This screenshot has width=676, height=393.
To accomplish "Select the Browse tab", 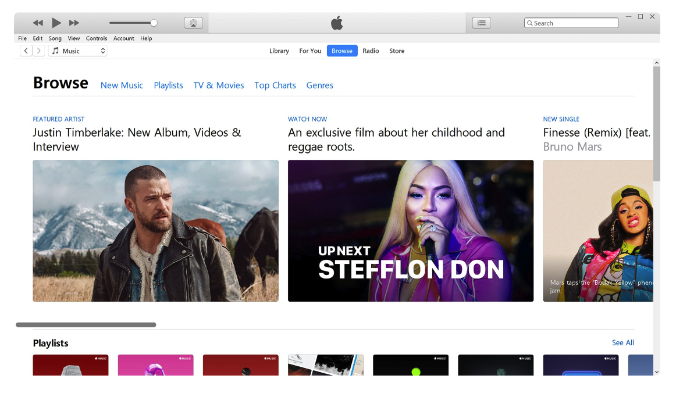I will (x=342, y=51).
